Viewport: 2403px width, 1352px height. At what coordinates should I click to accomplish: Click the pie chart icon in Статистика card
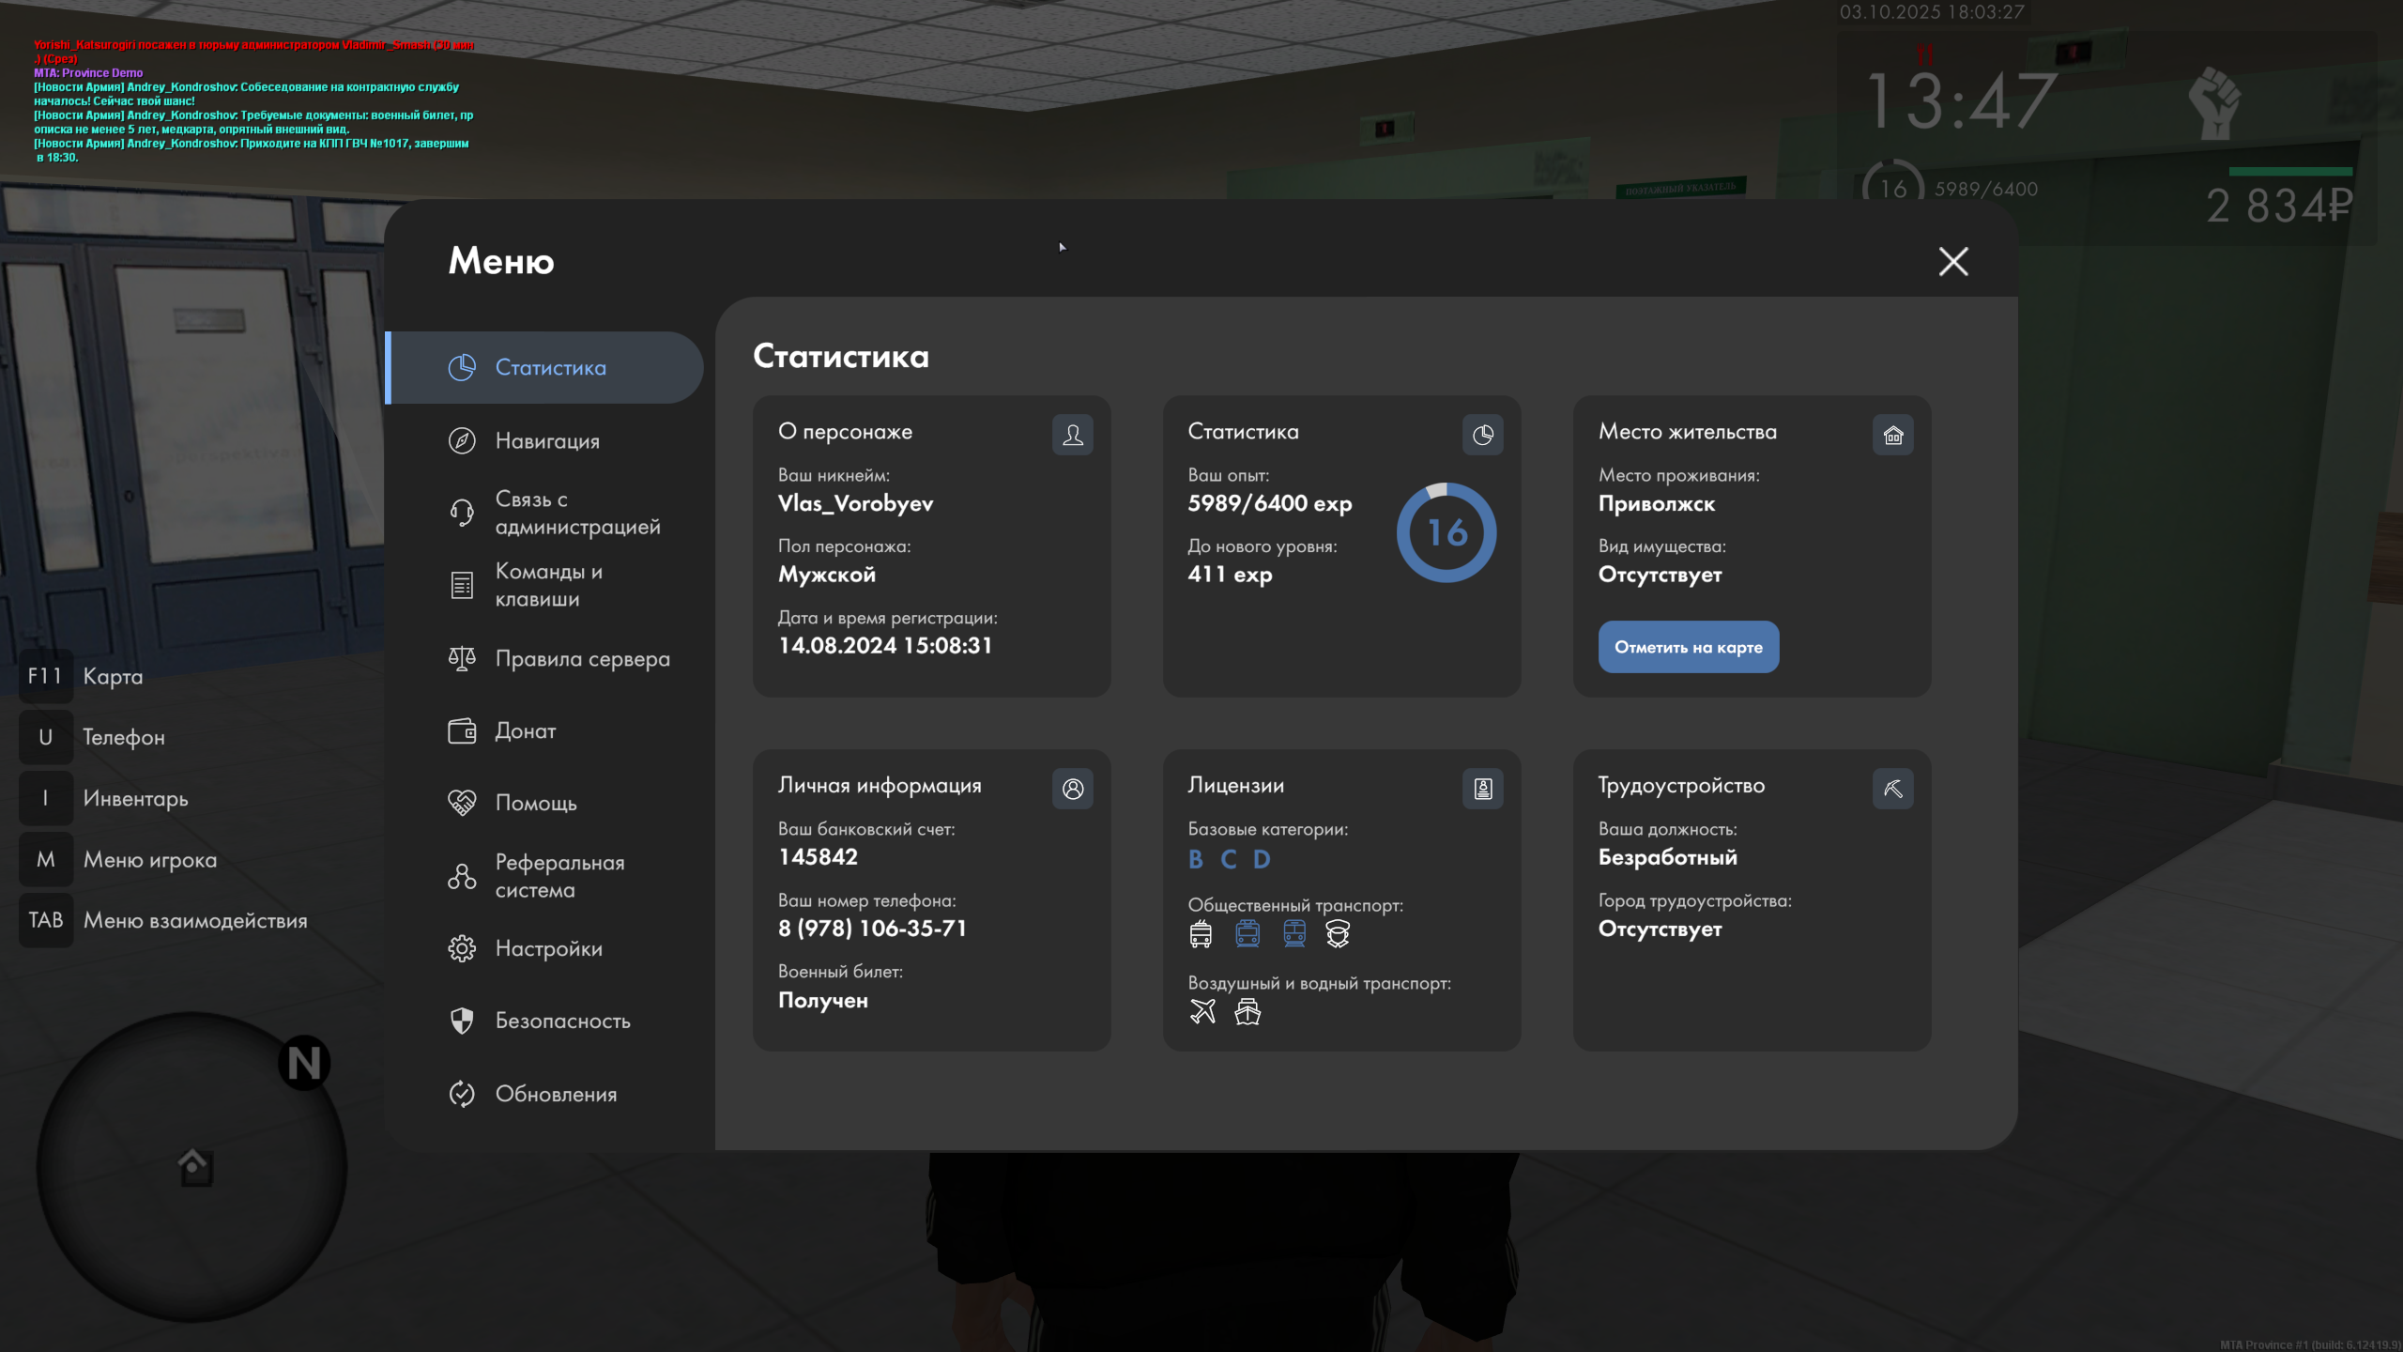[1482, 435]
